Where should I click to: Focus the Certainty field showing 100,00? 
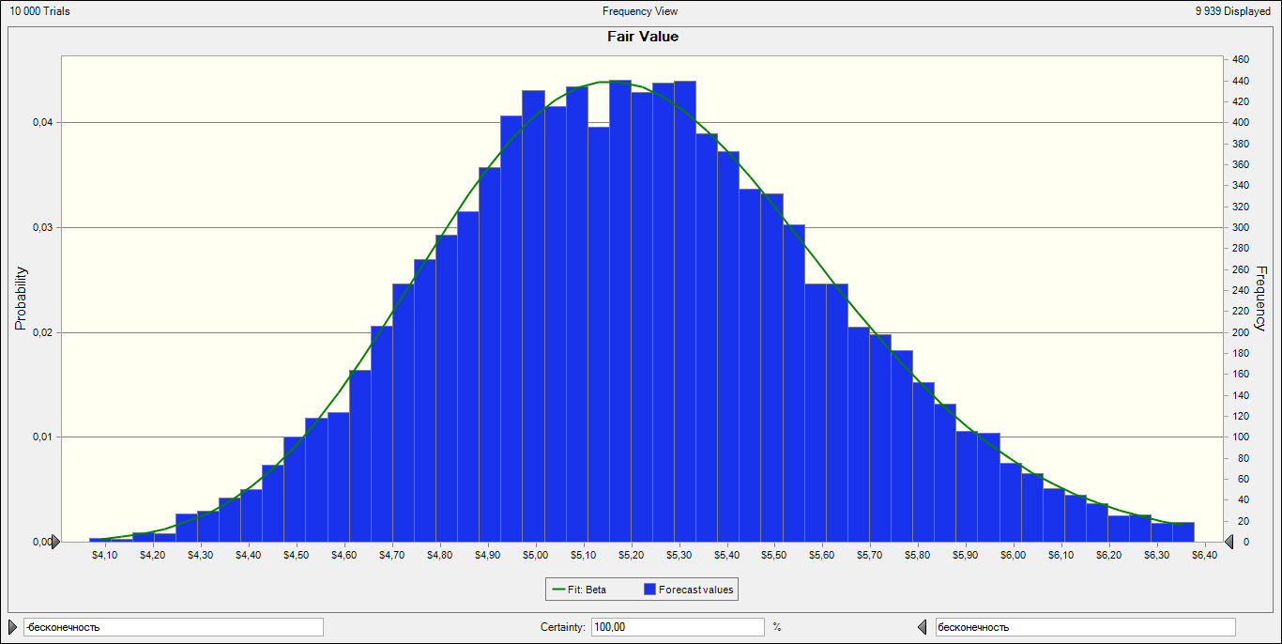[678, 627]
